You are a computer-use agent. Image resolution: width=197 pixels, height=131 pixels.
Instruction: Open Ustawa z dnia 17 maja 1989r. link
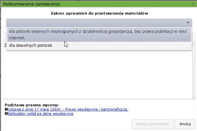pyautogui.click(x=68, y=109)
